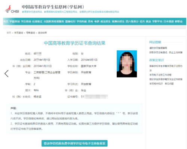Select 图像校对 in the navigation bar
The width and height of the screenshot is (187, 149).
tap(70, 21)
